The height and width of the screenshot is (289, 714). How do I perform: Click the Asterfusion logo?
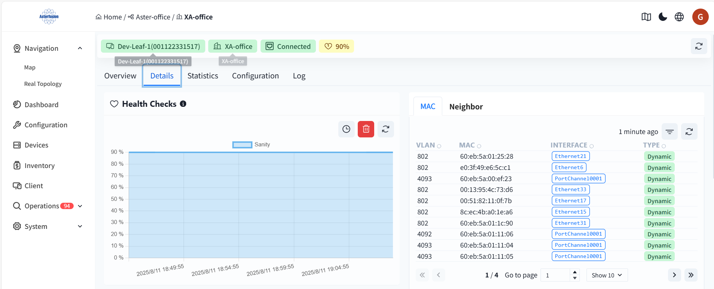[49, 16]
